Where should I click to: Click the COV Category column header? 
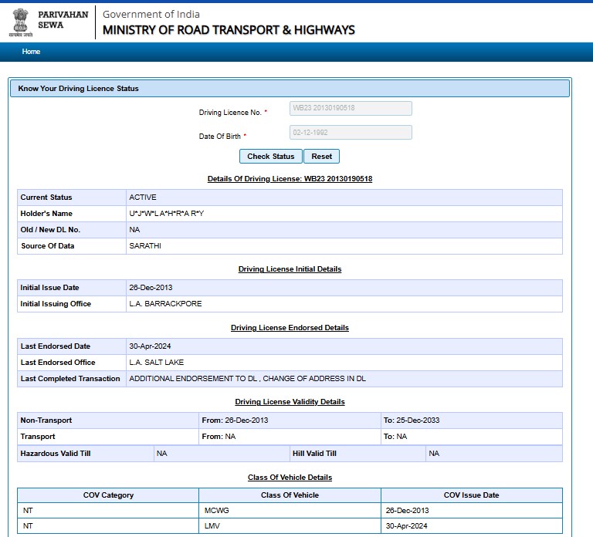coord(108,495)
